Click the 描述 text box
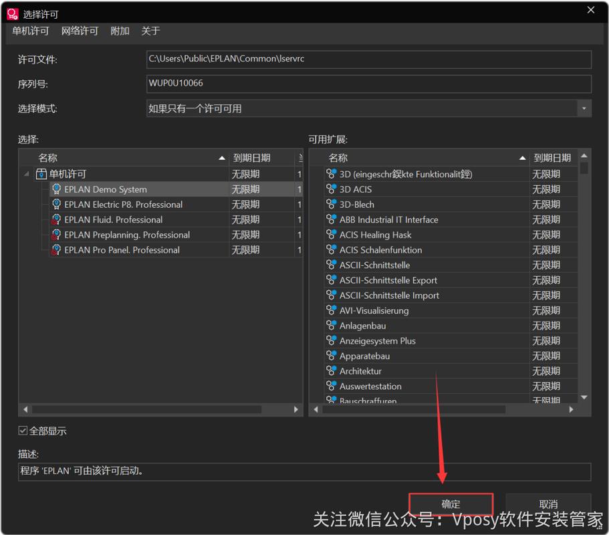This screenshot has width=609, height=535. pyautogui.click(x=305, y=471)
